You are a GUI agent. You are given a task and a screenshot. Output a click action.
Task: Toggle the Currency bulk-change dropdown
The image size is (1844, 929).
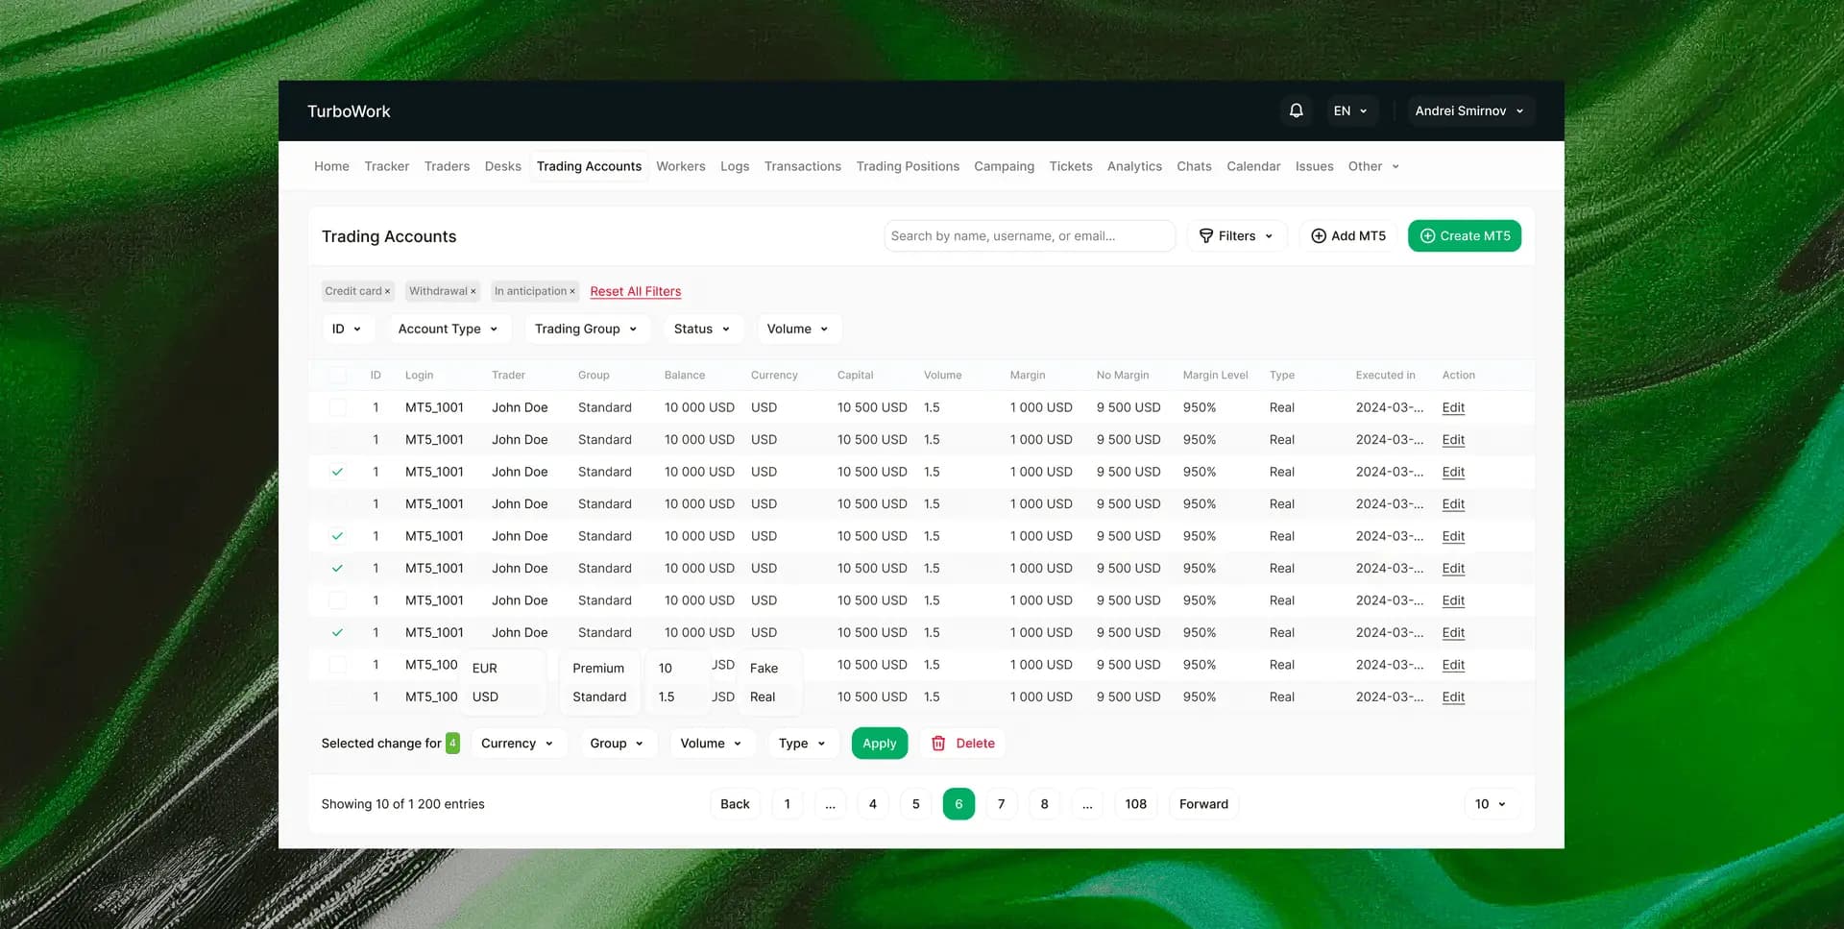pos(518,744)
